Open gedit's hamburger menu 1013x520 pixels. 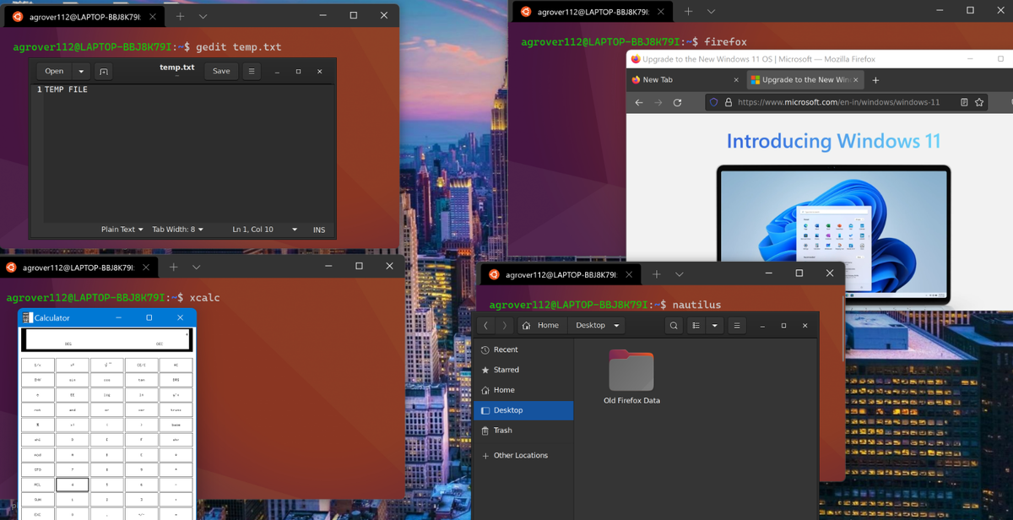tap(252, 72)
